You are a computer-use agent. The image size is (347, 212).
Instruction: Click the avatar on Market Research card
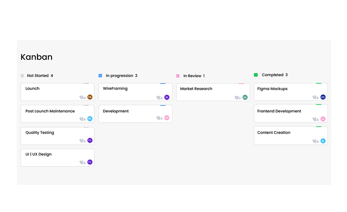[x=245, y=97]
